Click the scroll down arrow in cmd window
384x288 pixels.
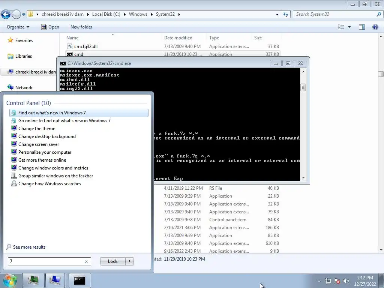pos(303,177)
